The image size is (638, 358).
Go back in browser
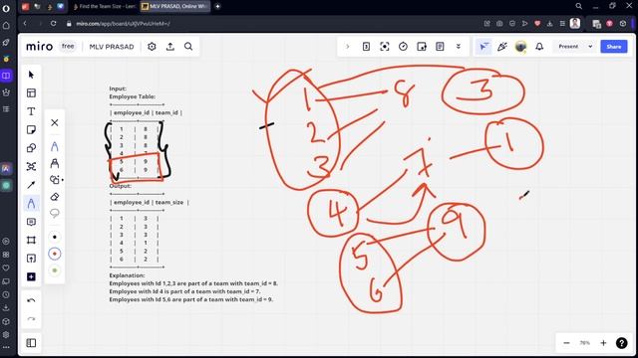pyautogui.click(x=25, y=24)
